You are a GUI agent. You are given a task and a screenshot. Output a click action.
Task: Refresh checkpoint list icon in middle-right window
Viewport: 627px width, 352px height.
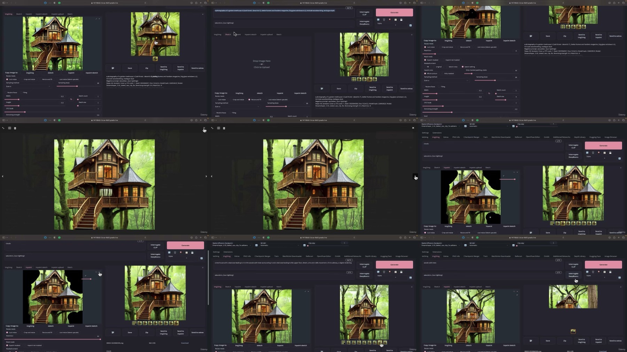[465, 126]
